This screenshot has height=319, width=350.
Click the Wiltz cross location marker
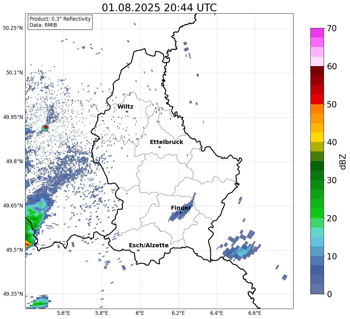pos(127,112)
